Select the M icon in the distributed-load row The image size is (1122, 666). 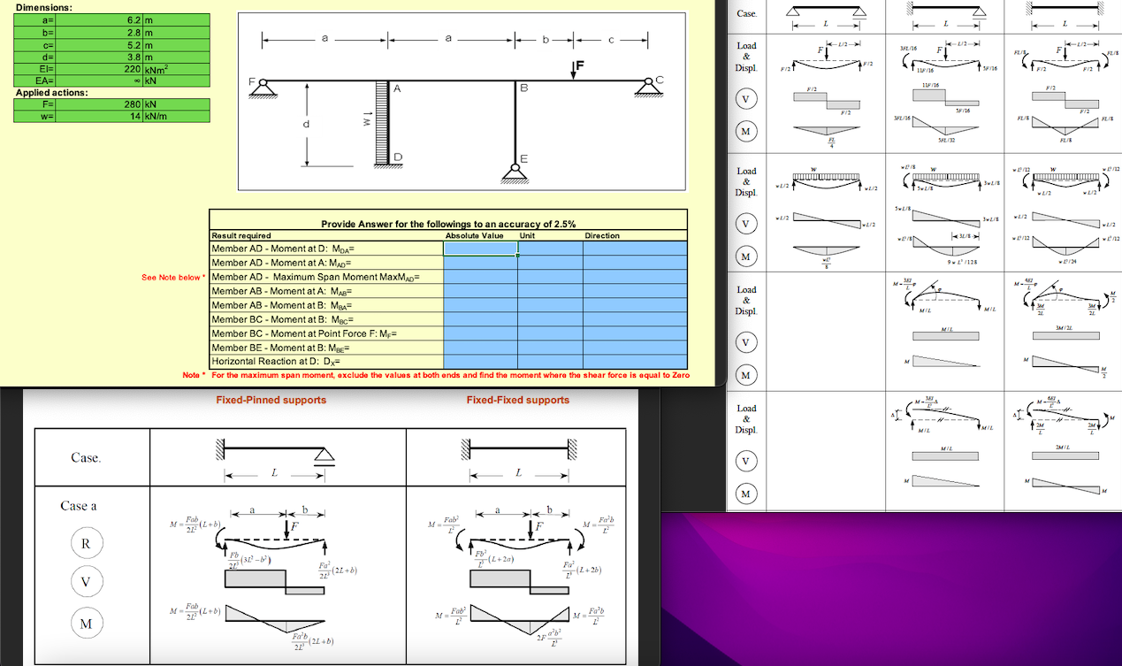pyautogui.click(x=746, y=256)
